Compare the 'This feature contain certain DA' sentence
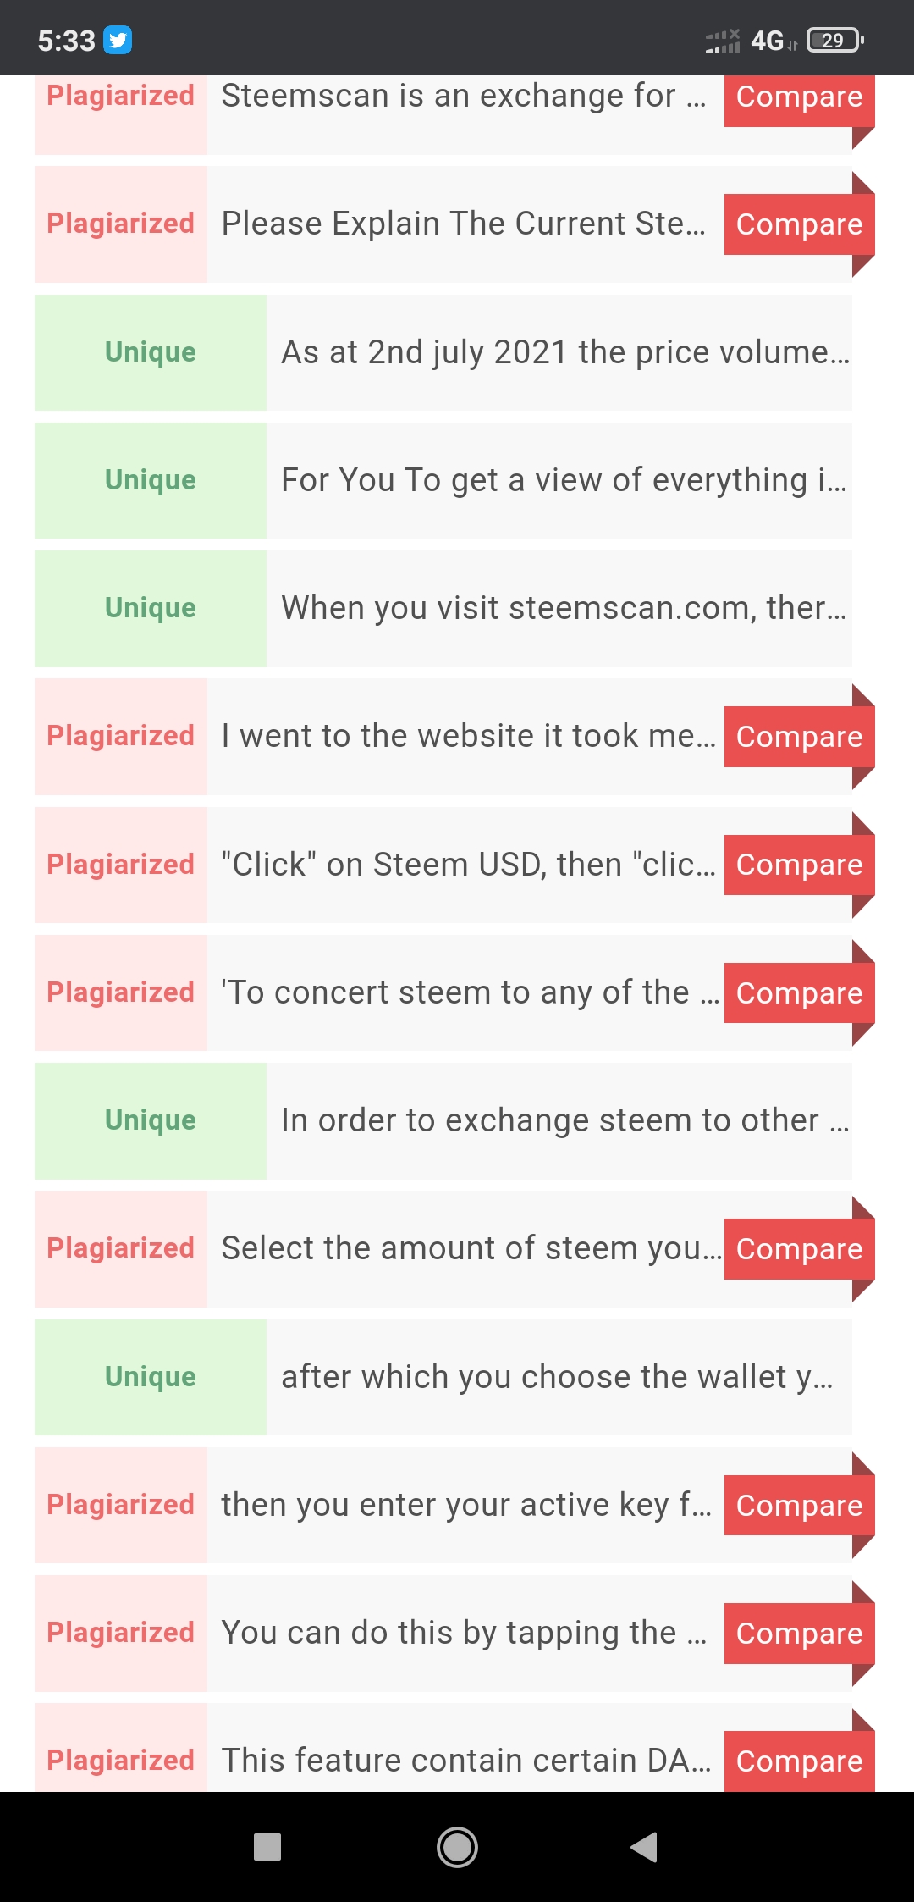 [799, 1761]
